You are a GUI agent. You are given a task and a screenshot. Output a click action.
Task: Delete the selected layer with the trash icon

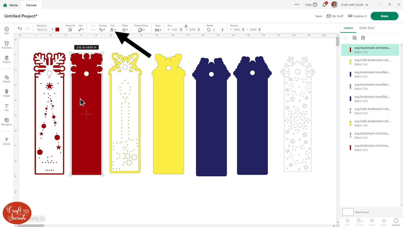(x=363, y=38)
